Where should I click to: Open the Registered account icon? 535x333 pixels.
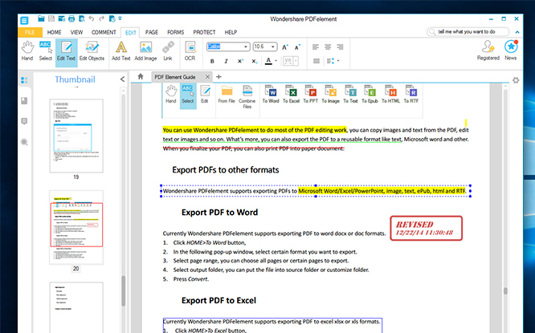[x=488, y=51]
